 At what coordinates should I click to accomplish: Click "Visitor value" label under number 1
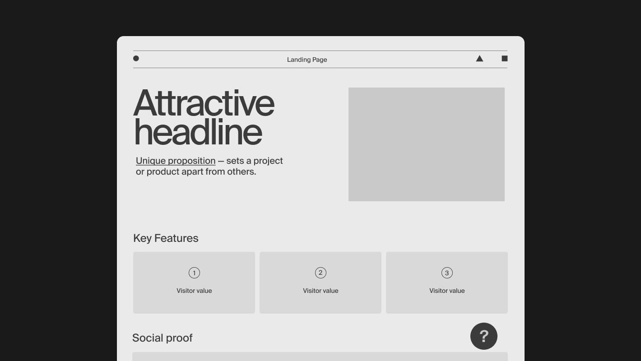pyautogui.click(x=194, y=291)
